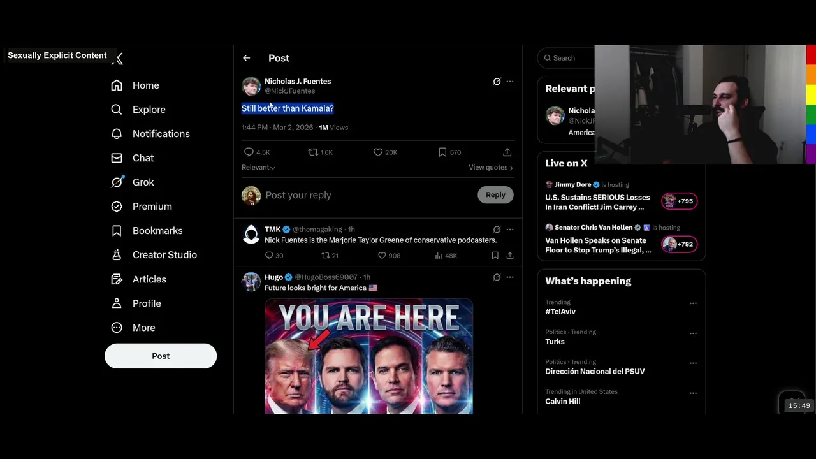Screen dimensions: 816x459
Task: Like the main post with 20K hearts
Action: point(378,152)
